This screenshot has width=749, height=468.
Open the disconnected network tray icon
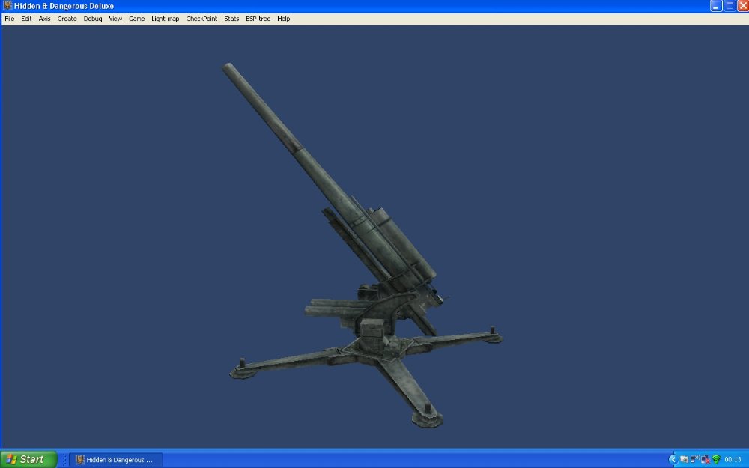(x=706, y=460)
